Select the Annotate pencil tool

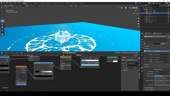click(2, 31)
